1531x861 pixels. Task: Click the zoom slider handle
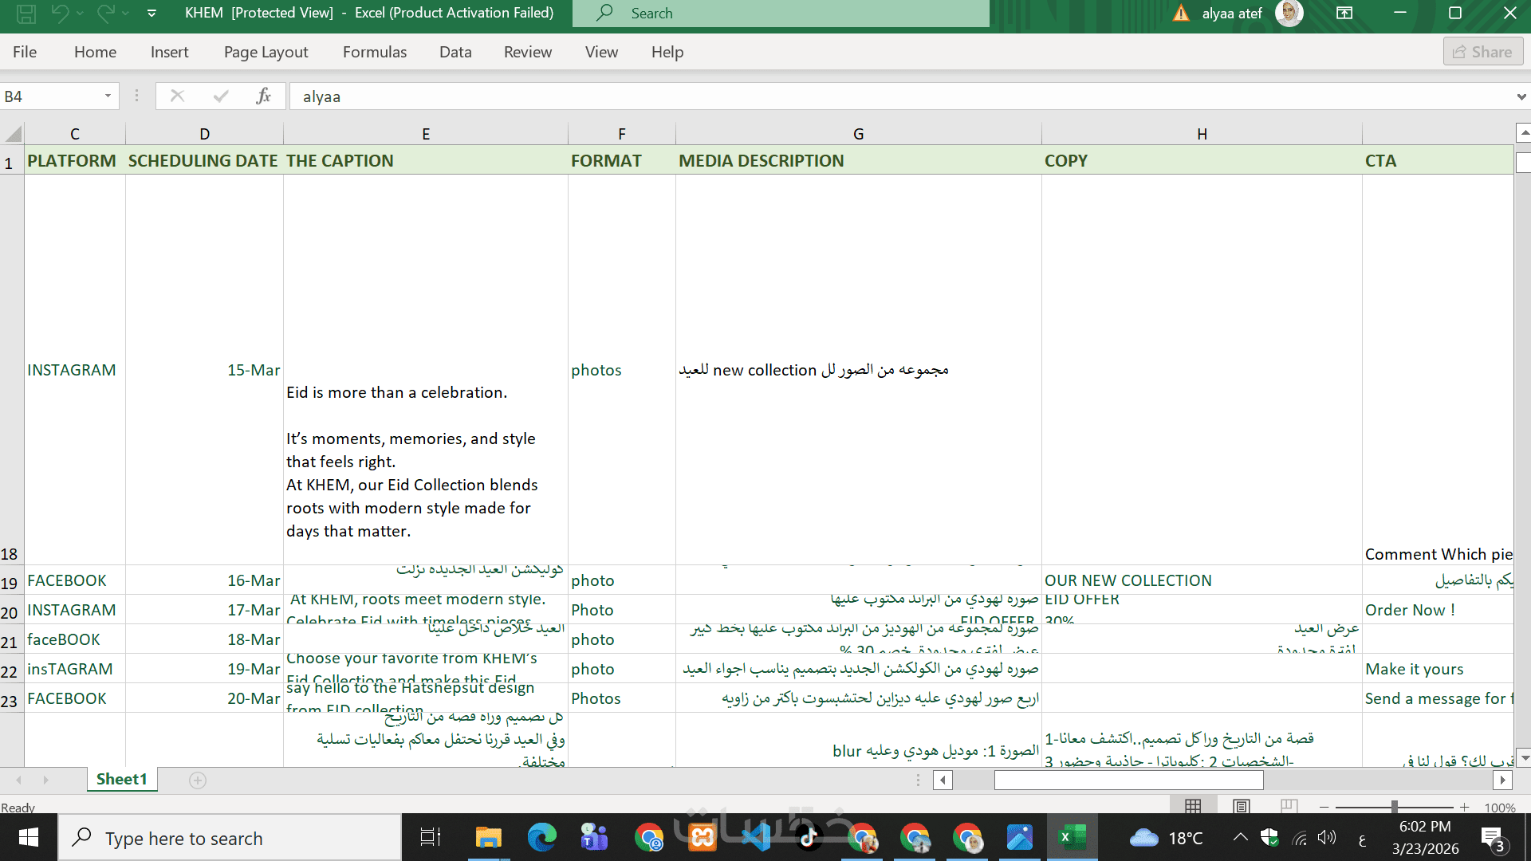pos(1394,807)
